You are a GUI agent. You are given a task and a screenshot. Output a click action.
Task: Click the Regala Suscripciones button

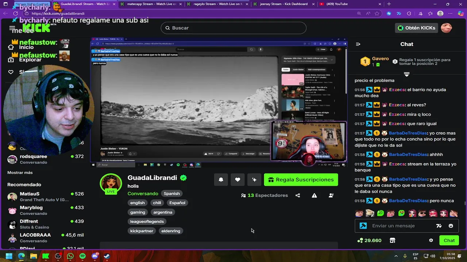301,179
